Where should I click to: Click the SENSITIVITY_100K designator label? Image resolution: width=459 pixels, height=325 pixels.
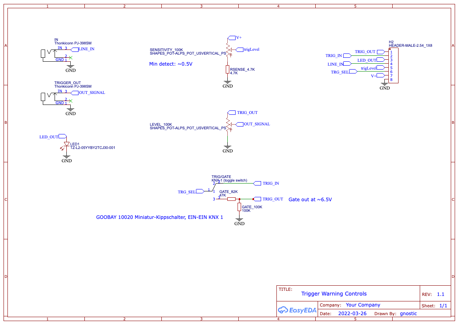166,50
